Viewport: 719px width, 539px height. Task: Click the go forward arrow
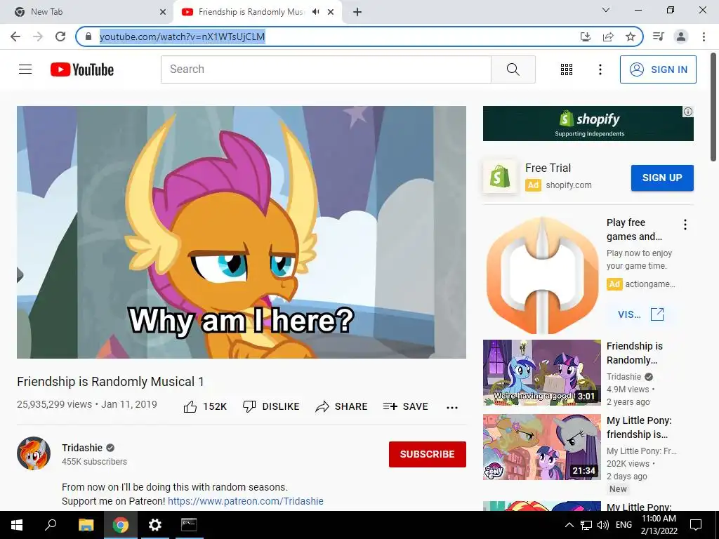38,36
